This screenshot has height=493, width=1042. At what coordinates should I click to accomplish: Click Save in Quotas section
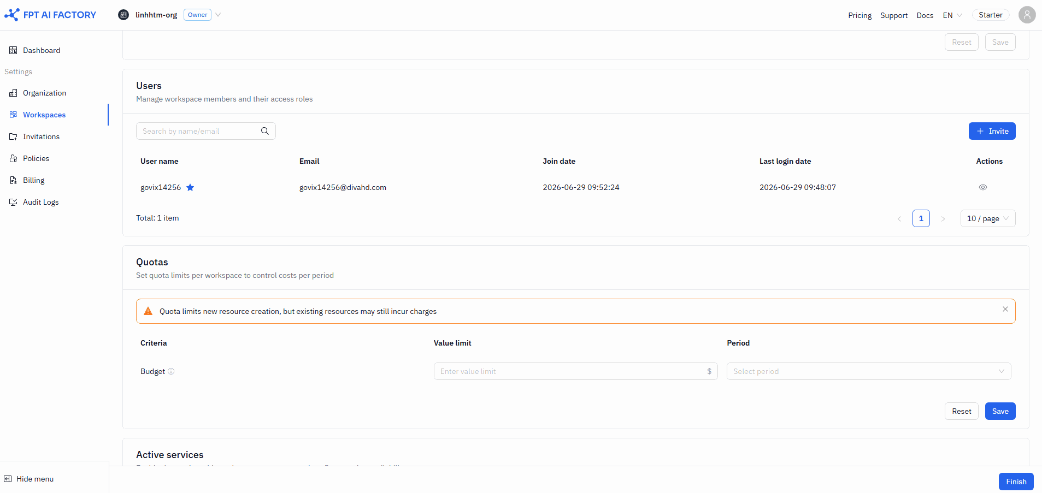point(1000,411)
